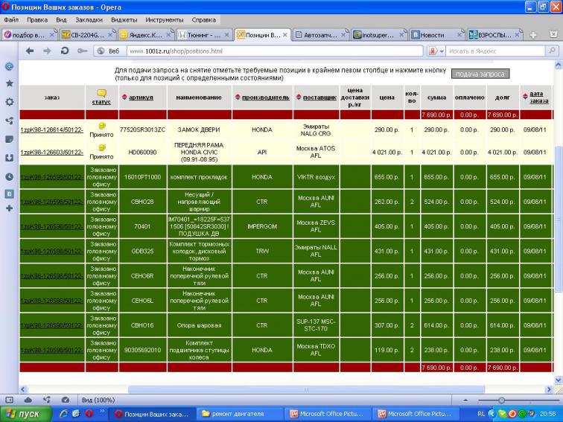
Task: Open Bookmarks star panel in sidebar
Action: point(10,83)
